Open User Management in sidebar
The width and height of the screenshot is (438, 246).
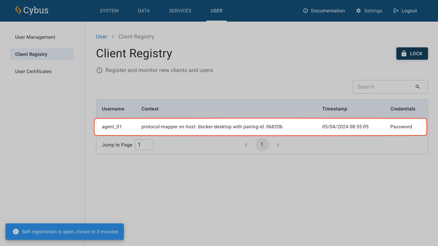point(35,37)
